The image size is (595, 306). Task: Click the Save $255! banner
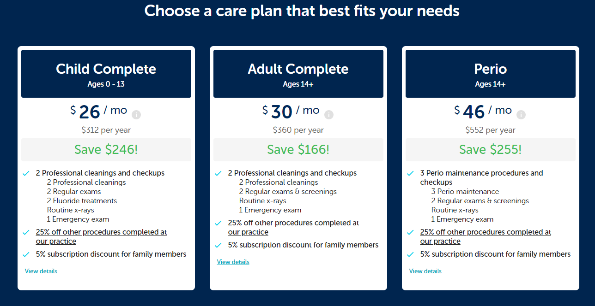[x=491, y=150]
